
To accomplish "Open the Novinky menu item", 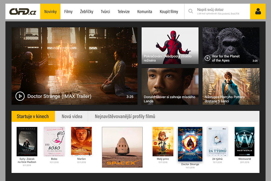I will point(50,11).
